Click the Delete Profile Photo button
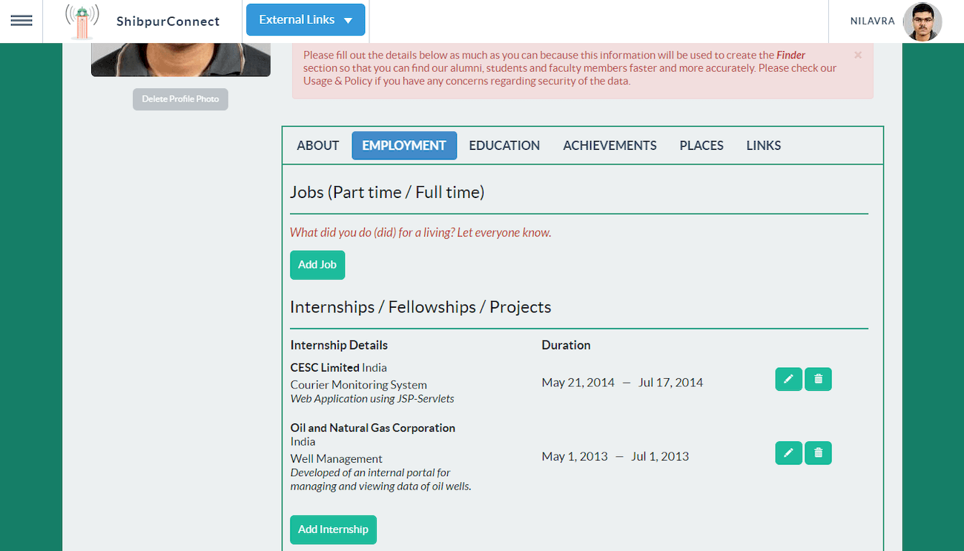The height and width of the screenshot is (551, 964). coord(180,99)
